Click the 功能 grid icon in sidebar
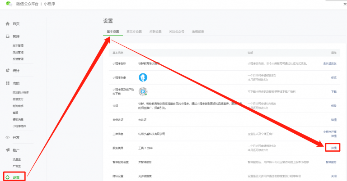 pos(8,83)
